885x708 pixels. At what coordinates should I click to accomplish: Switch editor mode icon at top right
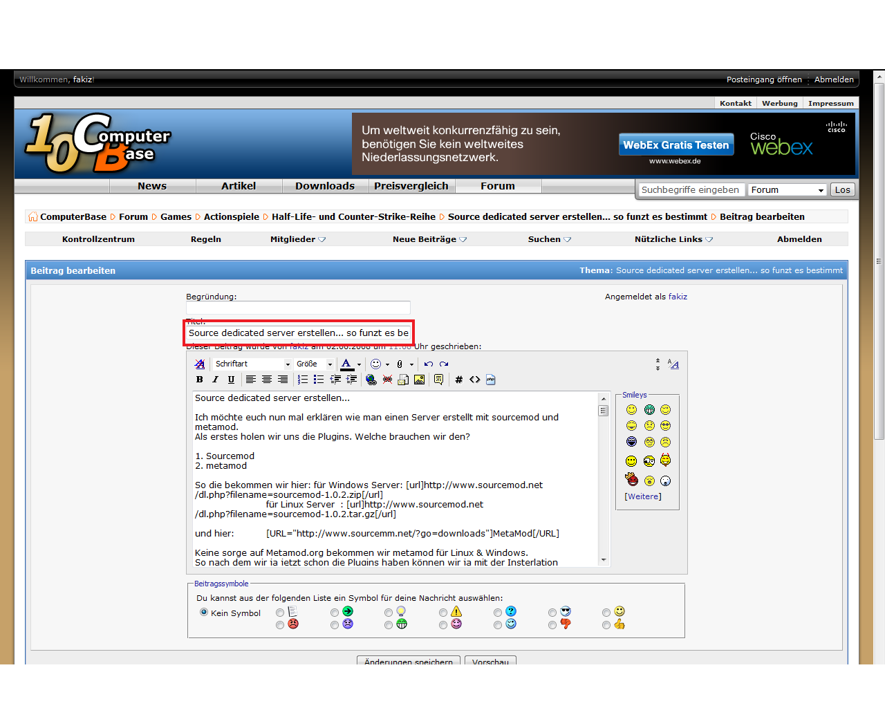point(673,364)
